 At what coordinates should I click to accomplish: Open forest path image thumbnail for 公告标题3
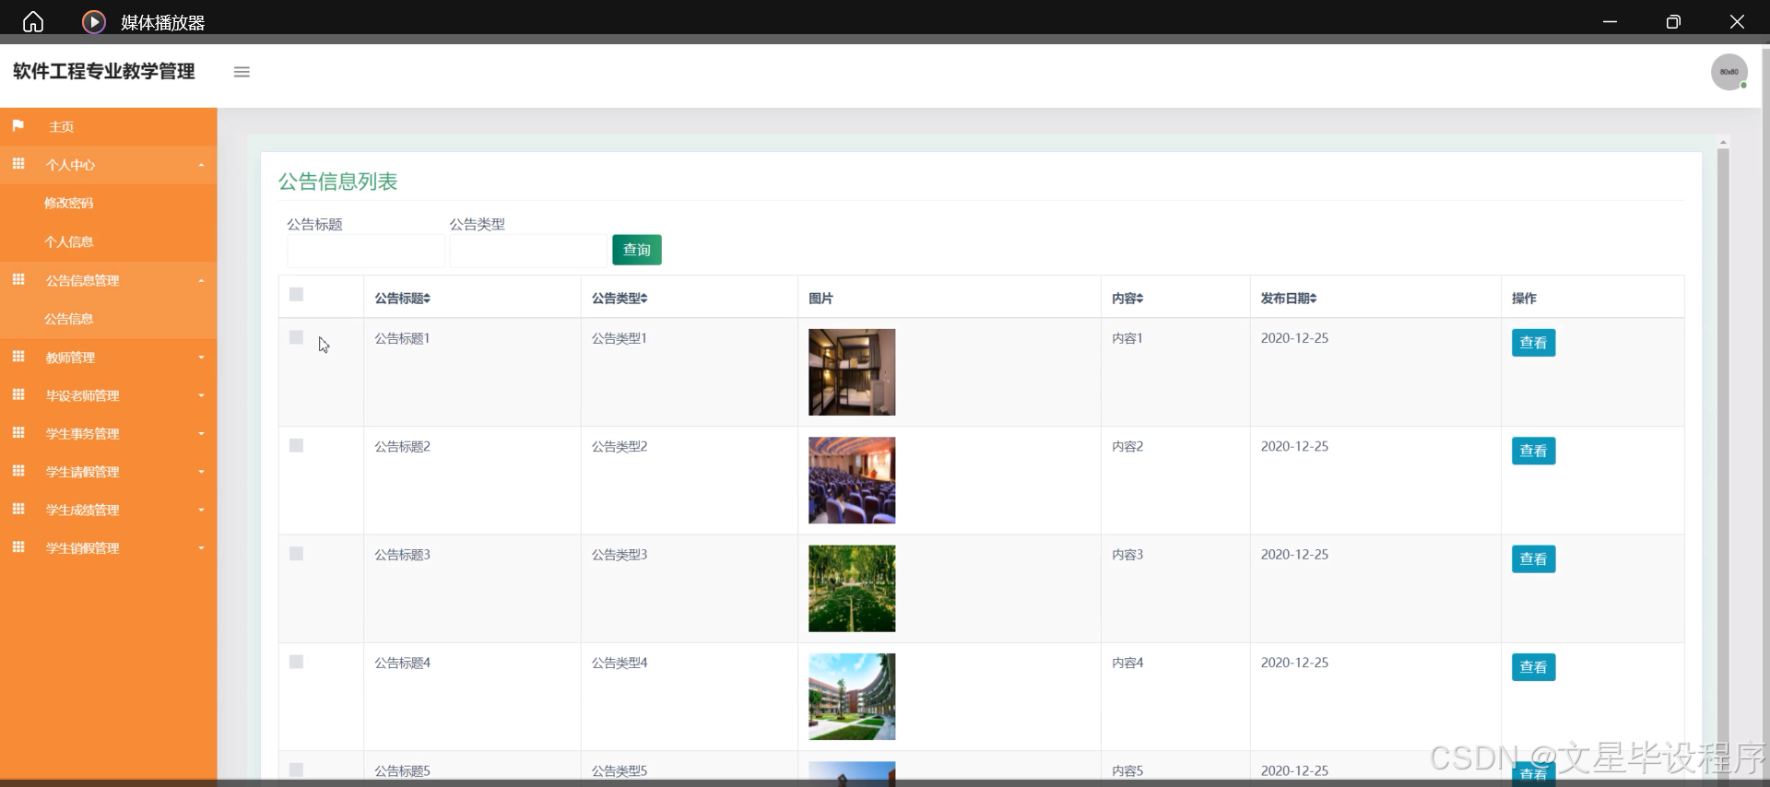852,589
